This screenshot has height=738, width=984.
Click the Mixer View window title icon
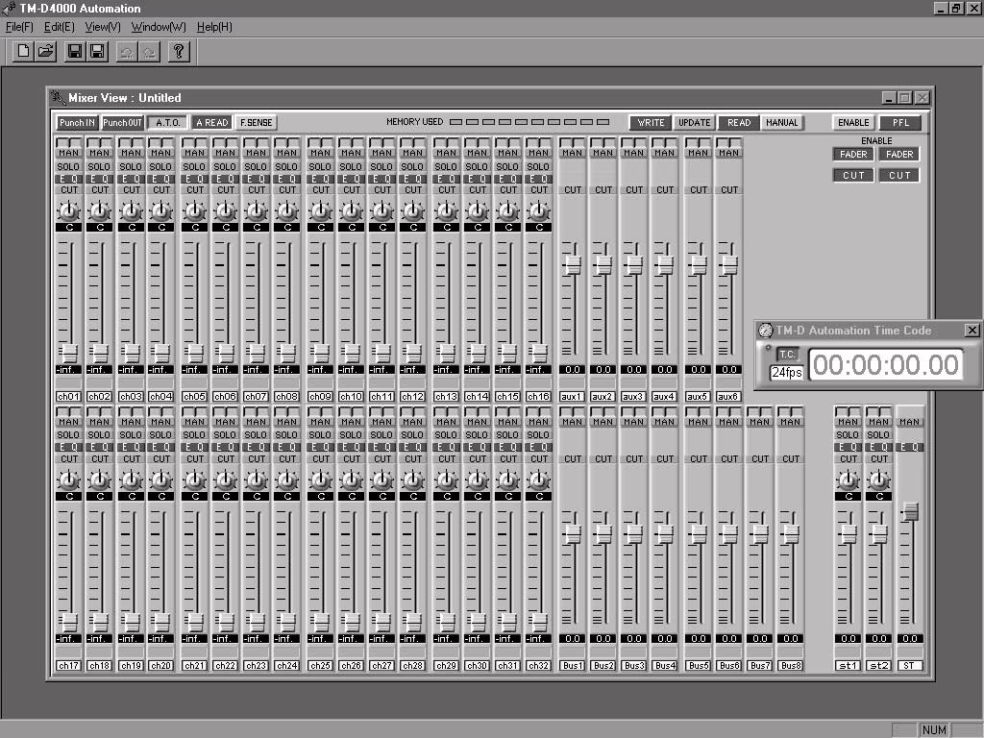click(59, 98)
